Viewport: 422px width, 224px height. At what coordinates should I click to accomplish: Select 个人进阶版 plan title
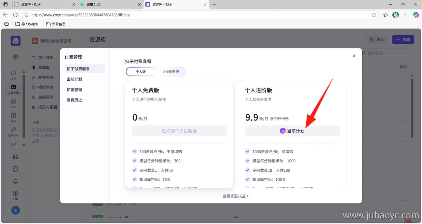pos(258,90)
